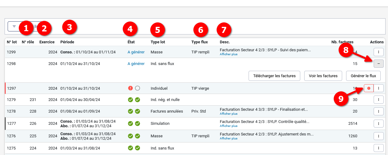Screen dimensions: 388x155
Task: Click the empty circle status in lot 1297
Action: pyautogui.click(x=138, y=88)
